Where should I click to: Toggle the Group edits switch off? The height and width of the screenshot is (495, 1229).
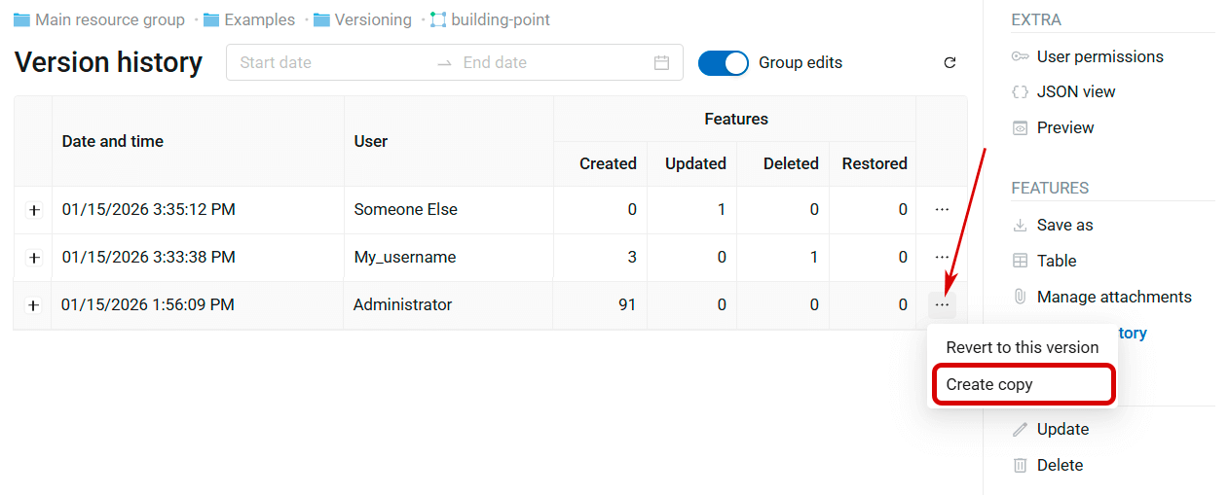[x=723, y=63]
